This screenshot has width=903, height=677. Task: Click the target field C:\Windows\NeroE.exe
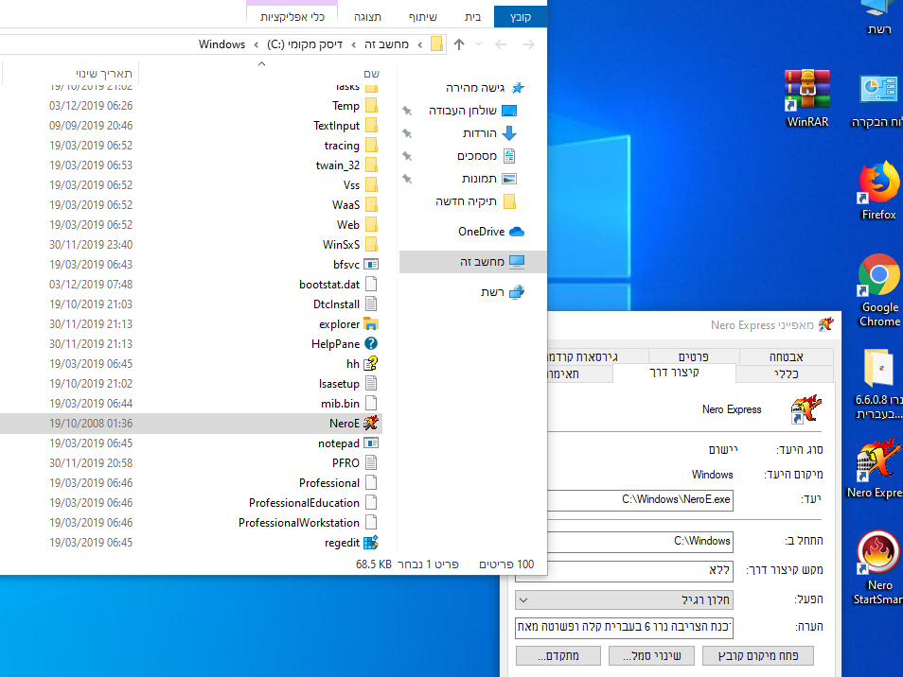(639, 500)
